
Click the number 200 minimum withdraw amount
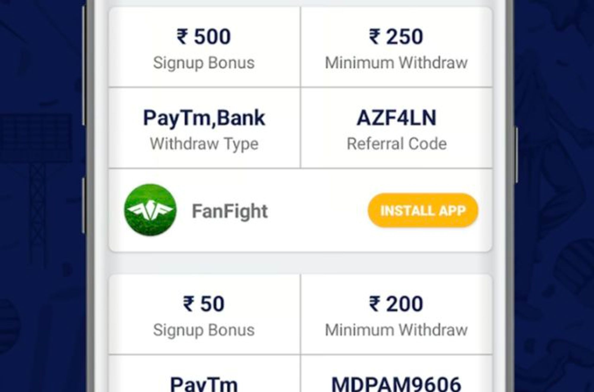pos(404,304)
